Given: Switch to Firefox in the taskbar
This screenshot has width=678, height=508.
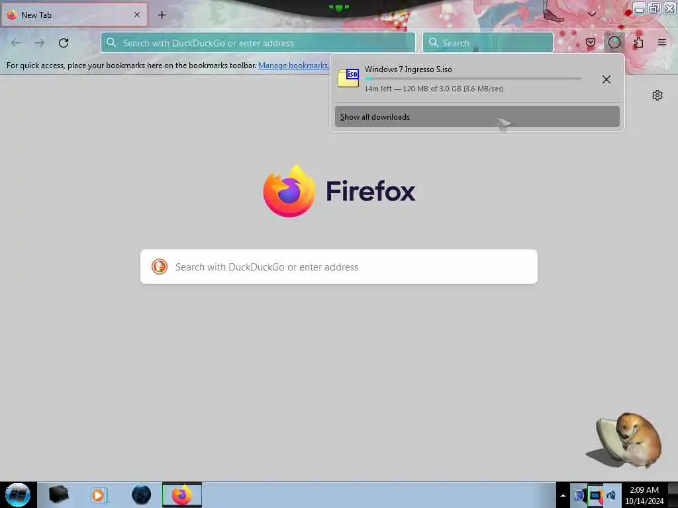Looking at the screenshot, I should pyautogui.click(x=182, y=495).
